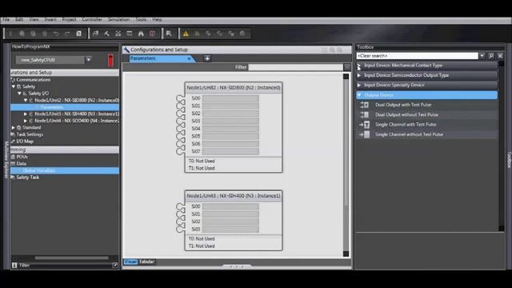Select POUs in the programming tree
The image size is (512, 288).
coord(22,157)
